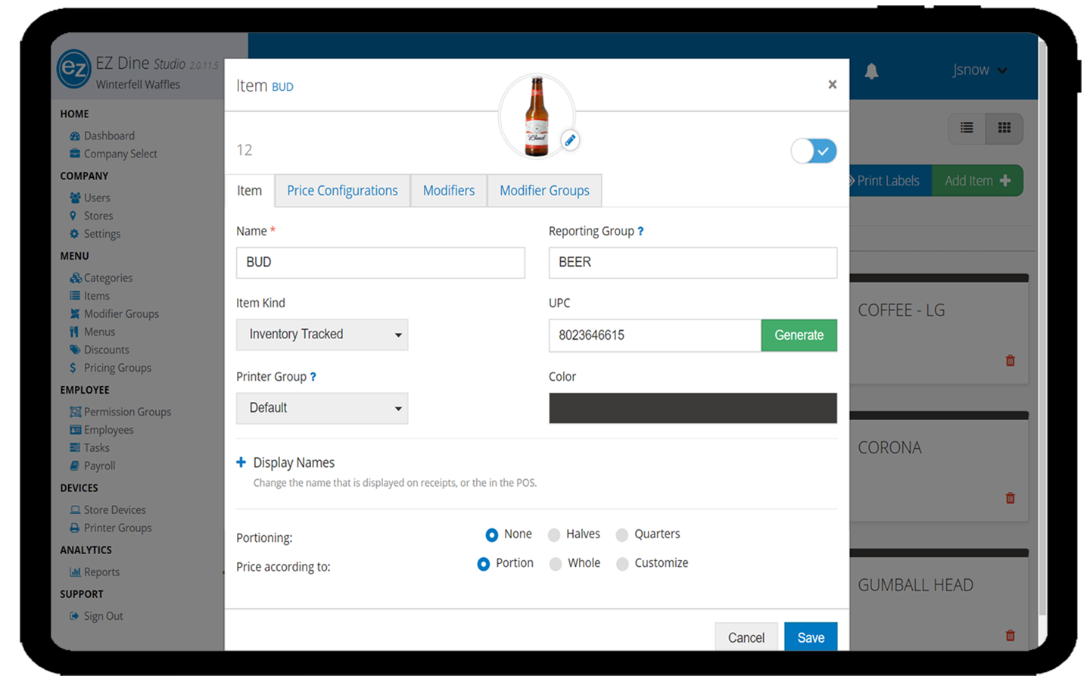
Task: Delete the COFFEE - LG item via trash icon
Action: pos(1010,361)
